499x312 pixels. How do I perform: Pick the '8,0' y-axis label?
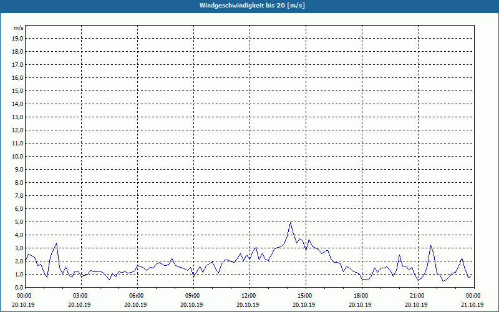pyautogui.click(x=19, y=182)
